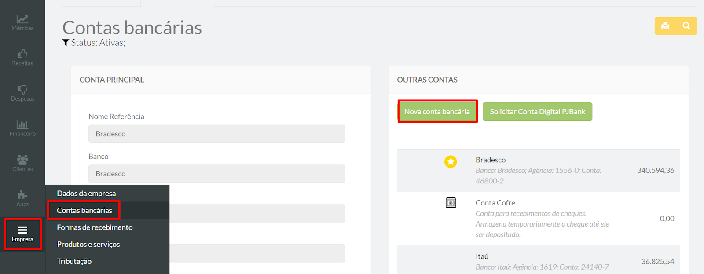704x274 pixels.
Task: Go to Financeiro bar chart icon
Action: pyautogui.click(x=22, y=124)
